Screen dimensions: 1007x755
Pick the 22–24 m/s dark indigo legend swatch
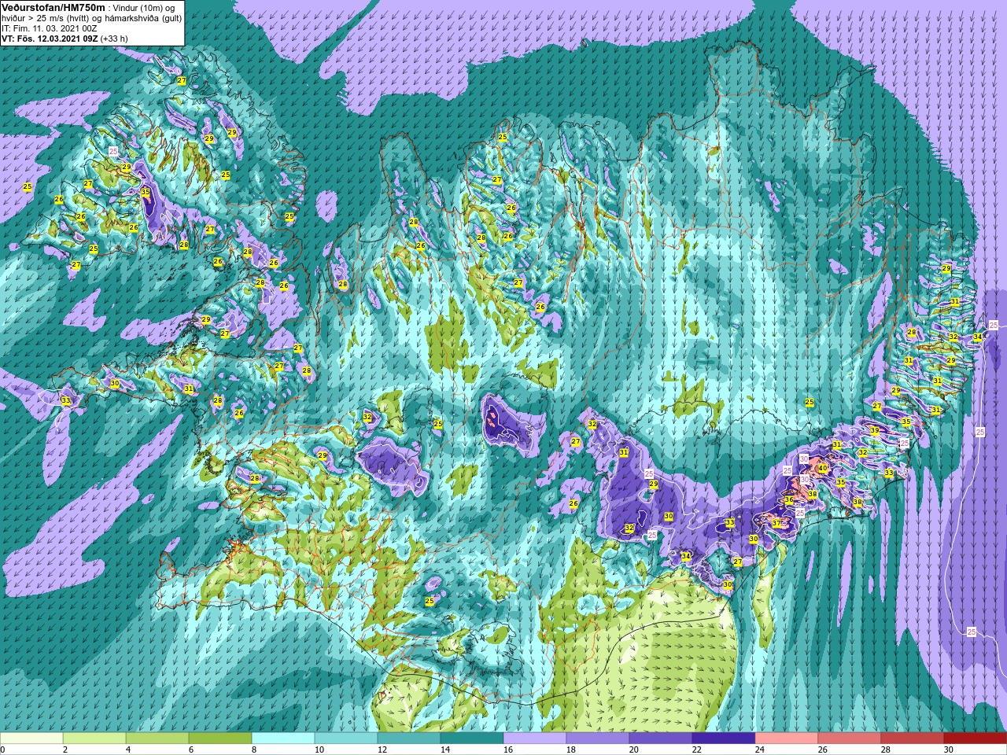click(724, 738)
